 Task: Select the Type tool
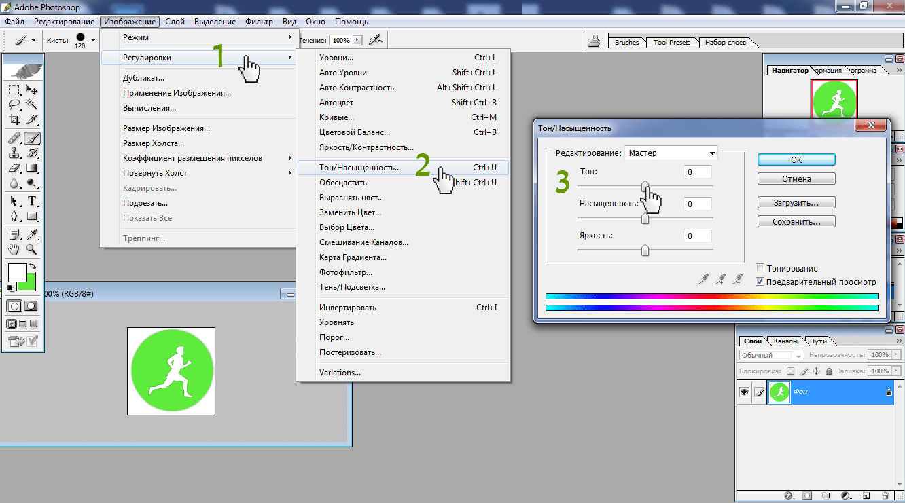(32, 201)
